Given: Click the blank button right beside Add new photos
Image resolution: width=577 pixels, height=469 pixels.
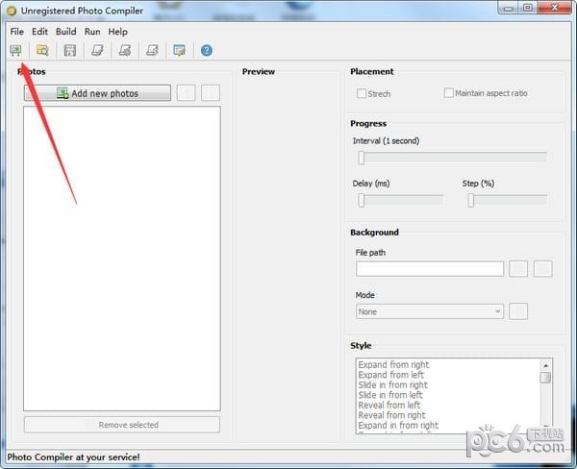Looking at the screenshot, I should pyautogui.click(x=186, y=92).
